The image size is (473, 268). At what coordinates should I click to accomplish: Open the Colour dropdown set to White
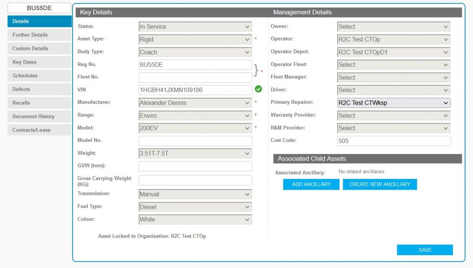pyautogui.click(x=195, y=220)
